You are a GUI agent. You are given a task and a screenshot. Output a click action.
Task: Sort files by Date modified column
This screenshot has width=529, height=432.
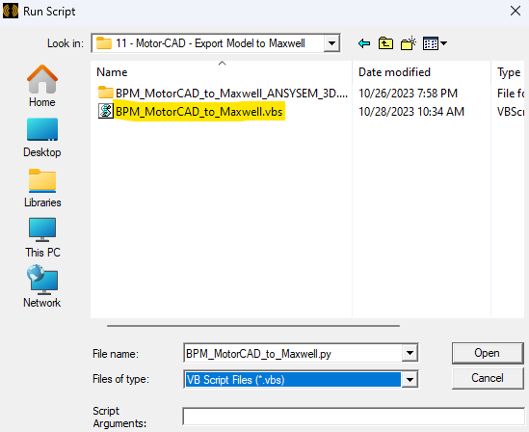(421, 72)
